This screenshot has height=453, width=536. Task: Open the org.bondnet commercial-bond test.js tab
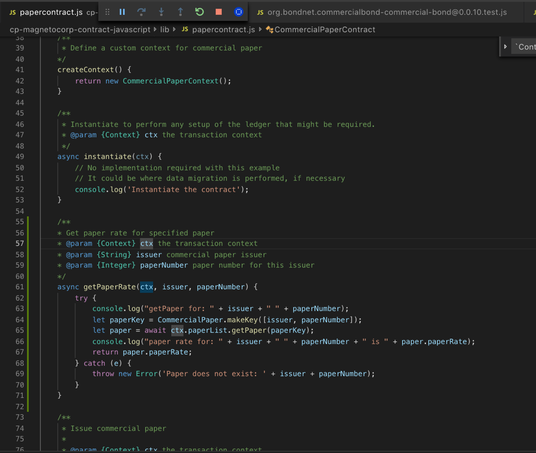386,12
